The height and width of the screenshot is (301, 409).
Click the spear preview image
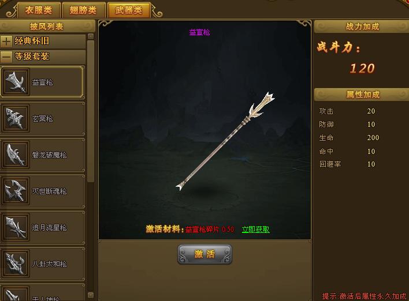pyautogui.click(x=225, y=141)
